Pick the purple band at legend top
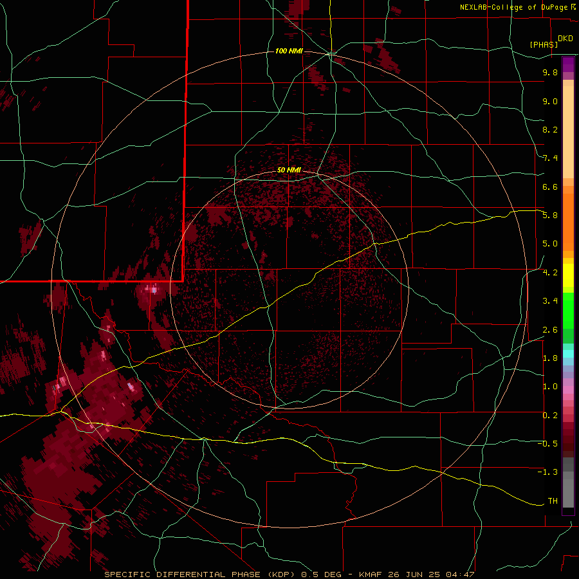This screenshot has width=579, height=579. pos(568,64)
